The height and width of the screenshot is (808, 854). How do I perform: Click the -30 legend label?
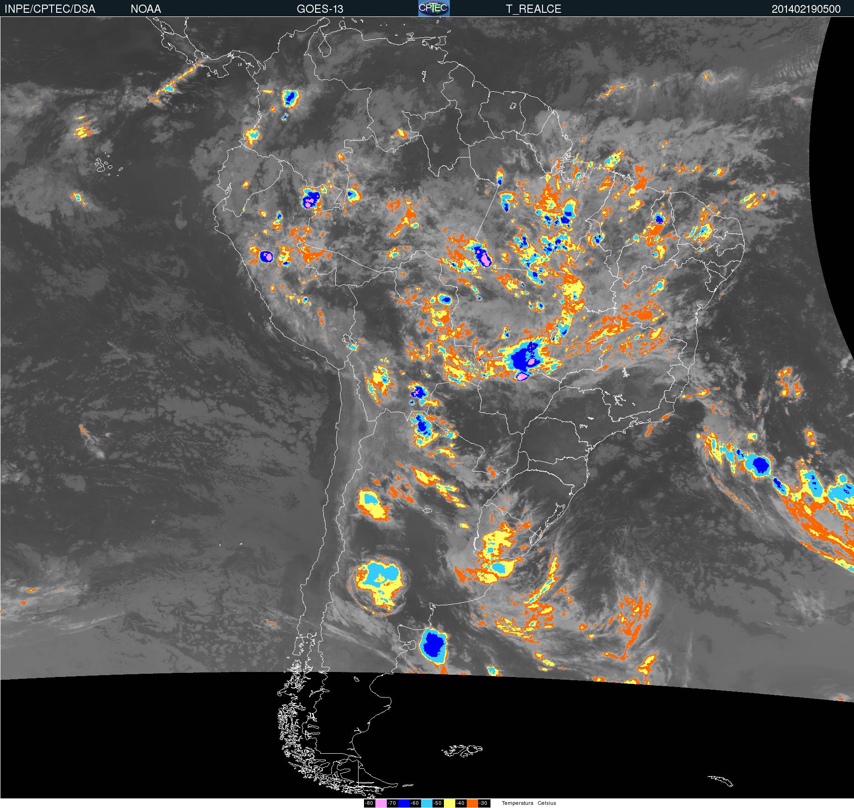click(483, 803)
